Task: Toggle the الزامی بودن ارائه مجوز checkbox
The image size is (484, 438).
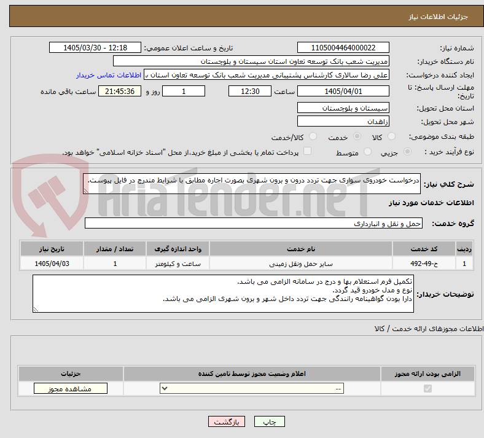Action: (x=427, y=389)
